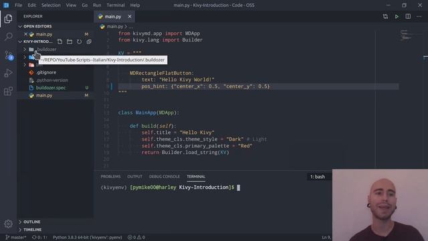Open the View menu
Screen dimensions: 428x241
[71, 5]
